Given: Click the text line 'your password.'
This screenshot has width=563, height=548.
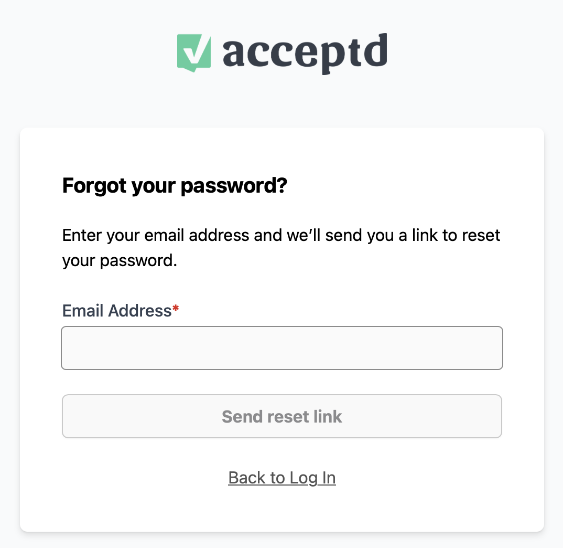Looking at the screenshot, I should click(120, 261).
